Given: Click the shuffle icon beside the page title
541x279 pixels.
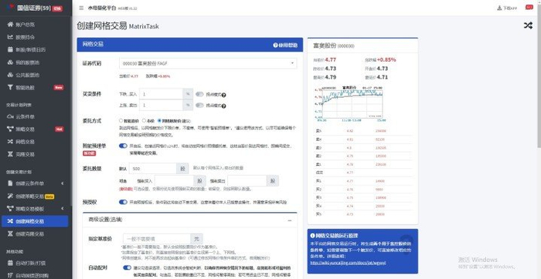Looking at the screenshot, I should [x=528, y=25].
